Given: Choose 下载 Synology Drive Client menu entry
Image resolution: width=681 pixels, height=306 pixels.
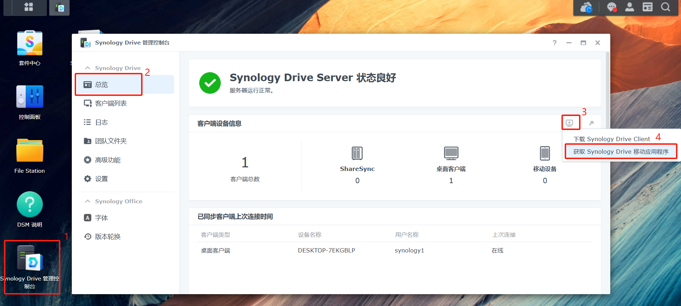Looking at the screenshot, I should (x=611, y=139).
